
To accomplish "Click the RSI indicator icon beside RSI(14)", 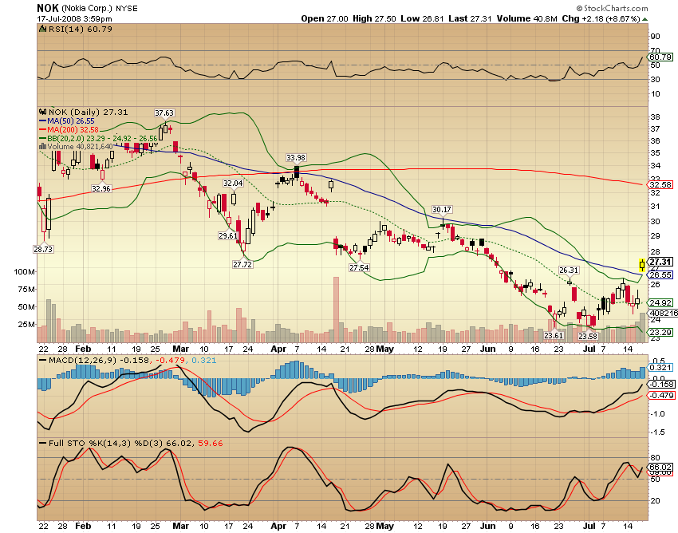I will pos(42,29).
